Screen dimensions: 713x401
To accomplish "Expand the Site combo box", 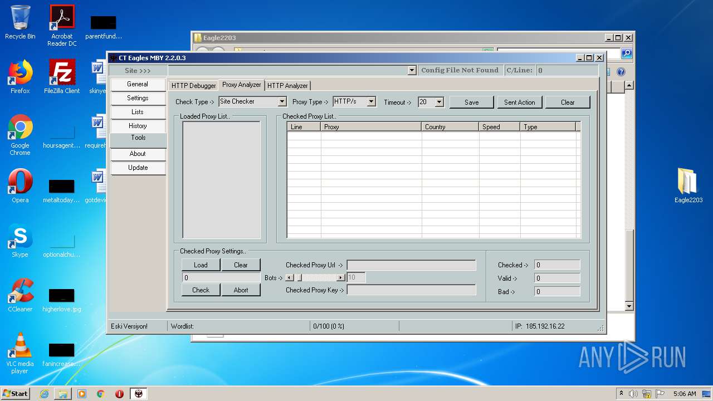I will [412, 70].
